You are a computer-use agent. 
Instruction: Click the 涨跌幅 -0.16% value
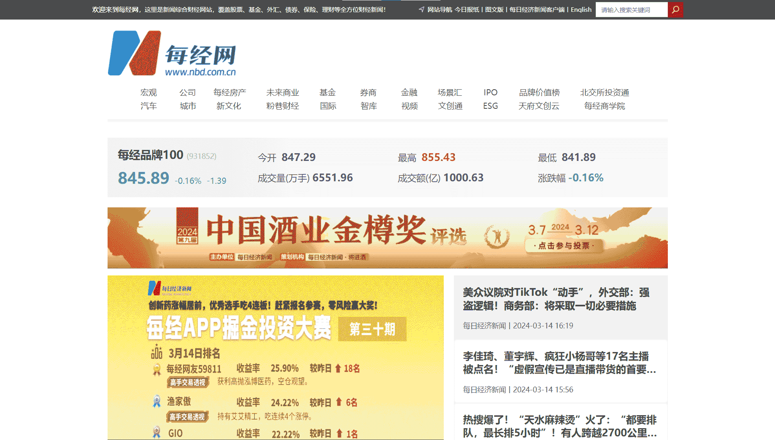point(586,178)
